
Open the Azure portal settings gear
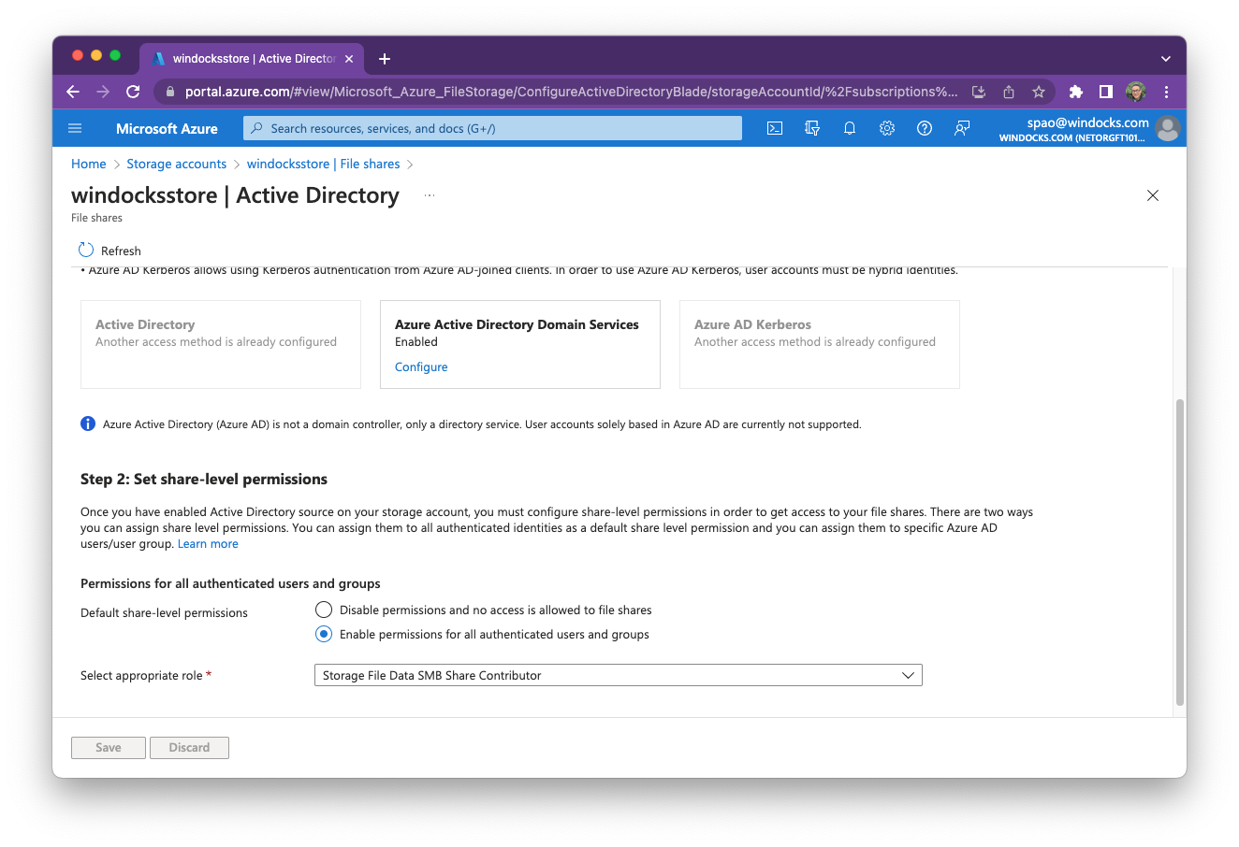coord(886,128)
